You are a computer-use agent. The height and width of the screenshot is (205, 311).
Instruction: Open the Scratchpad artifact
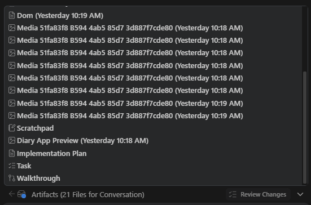36,128
